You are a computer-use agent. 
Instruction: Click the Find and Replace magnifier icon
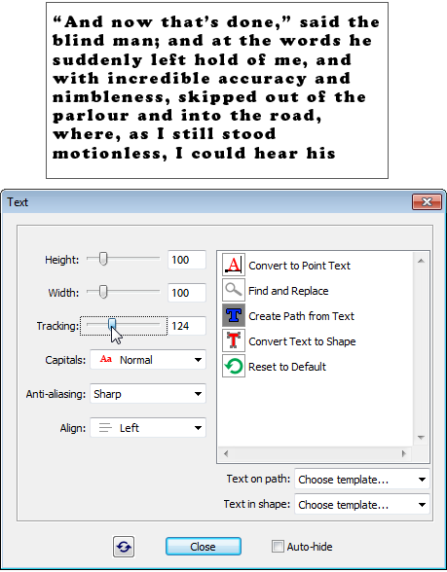tap(234, 290)
